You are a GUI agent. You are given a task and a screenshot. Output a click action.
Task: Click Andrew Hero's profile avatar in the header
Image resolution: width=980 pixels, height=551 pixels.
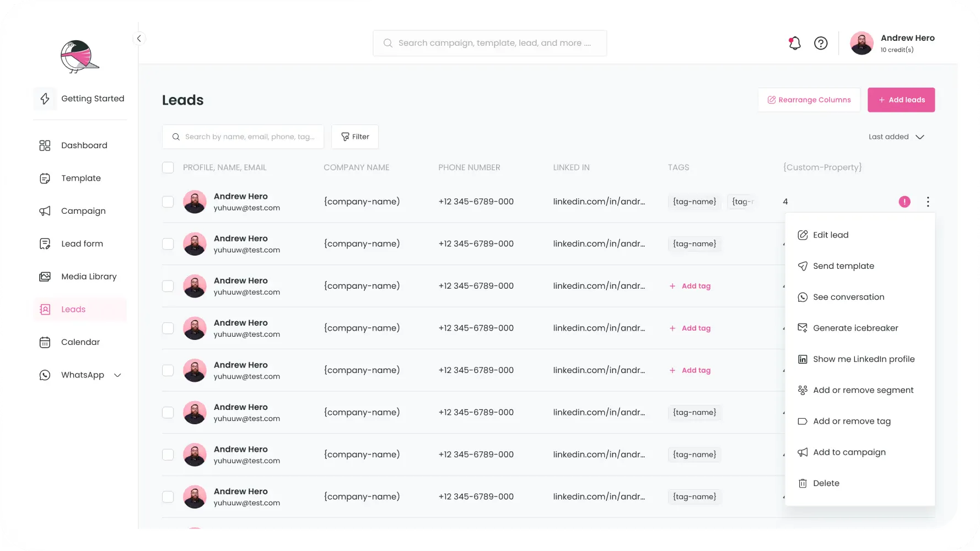point(861,43)
